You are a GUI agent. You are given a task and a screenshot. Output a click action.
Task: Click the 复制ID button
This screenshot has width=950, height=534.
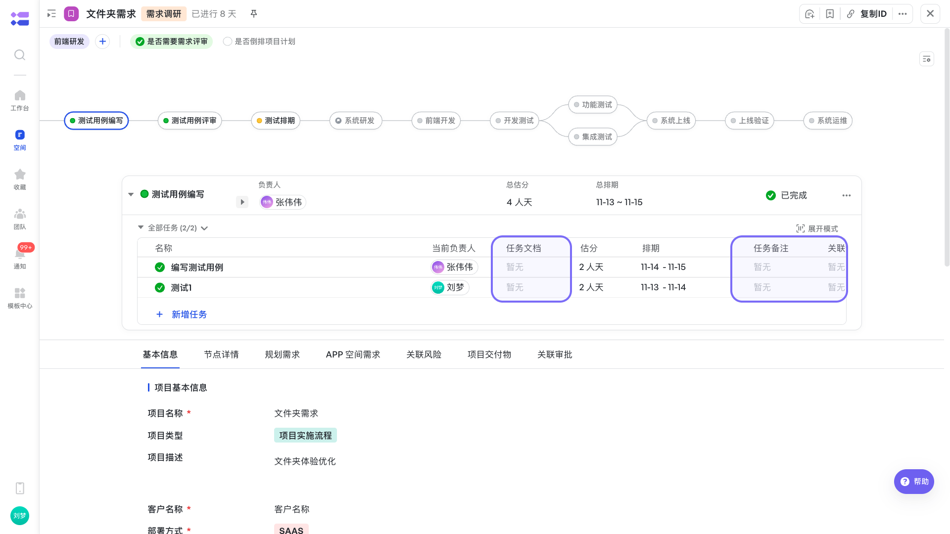point(867,14)
